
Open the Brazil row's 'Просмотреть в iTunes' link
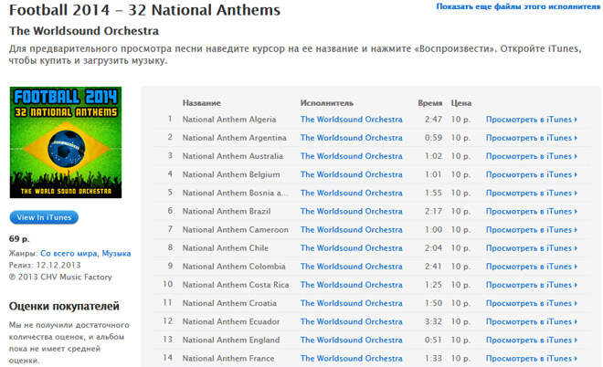(532, 212)
